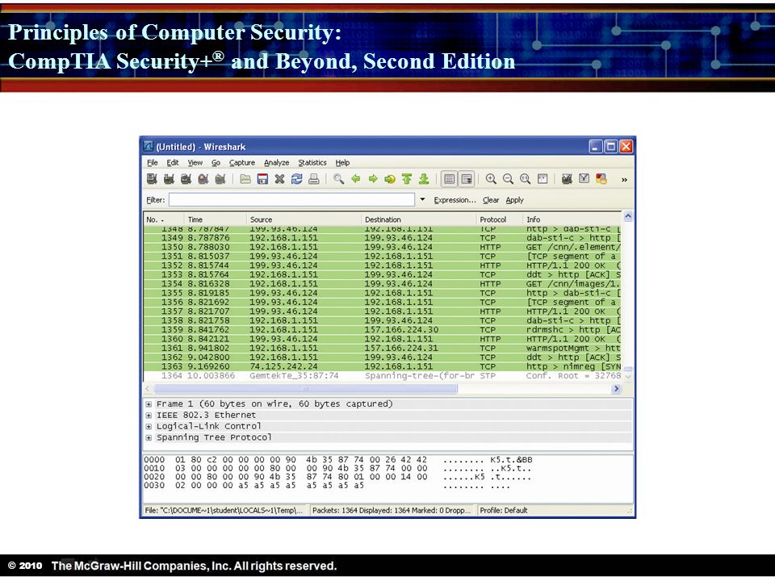Open coloring rules icon
This screenshot has width=775, height=581.
601,179
